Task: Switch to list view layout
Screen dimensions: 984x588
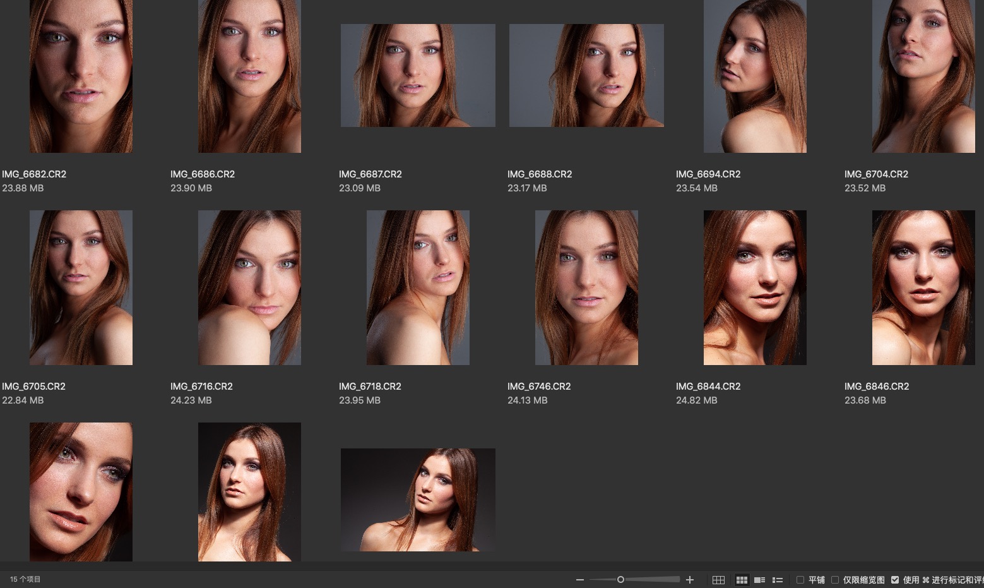Action: coord(778,580)
